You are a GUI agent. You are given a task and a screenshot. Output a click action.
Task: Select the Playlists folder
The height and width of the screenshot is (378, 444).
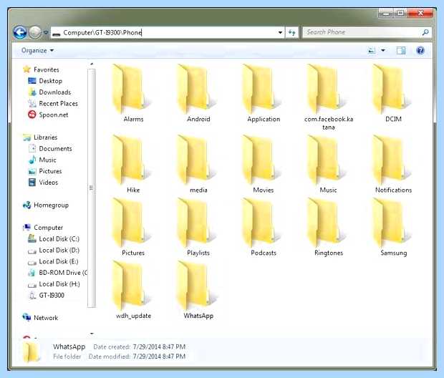point(198,228)
